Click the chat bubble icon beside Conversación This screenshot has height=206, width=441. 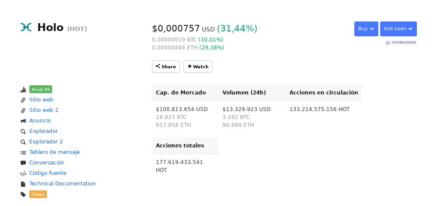click(23, 163)
